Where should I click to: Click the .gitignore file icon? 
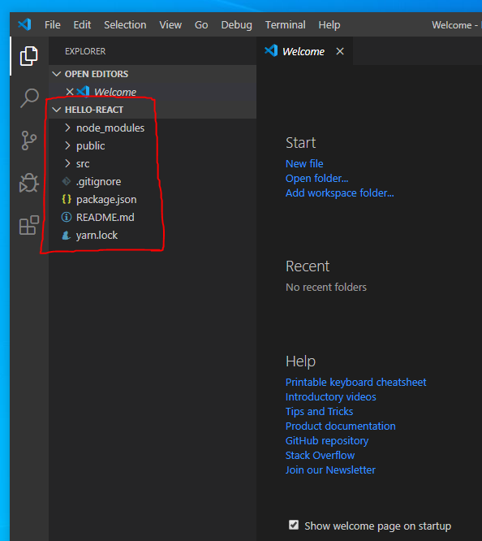67,181
